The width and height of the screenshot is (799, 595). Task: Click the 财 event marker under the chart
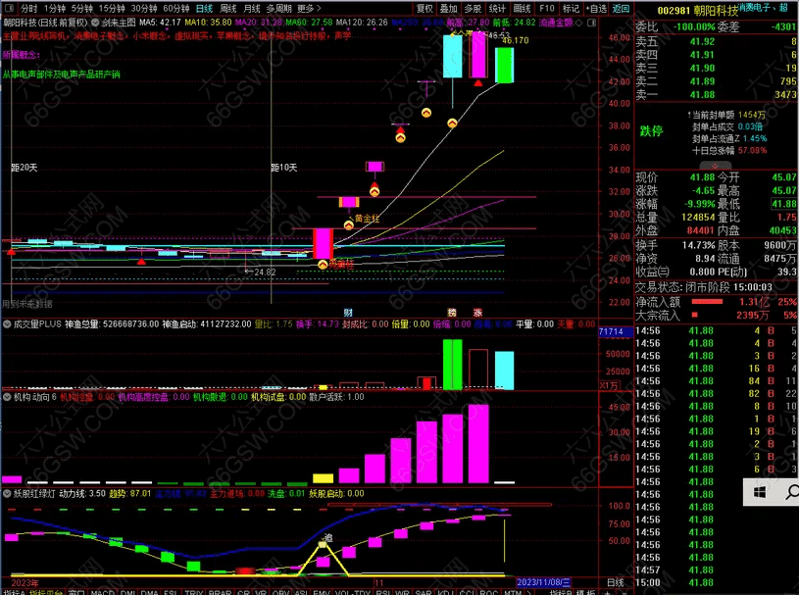tap(348, 313)
